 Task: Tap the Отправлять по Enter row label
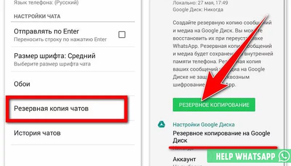47,31
